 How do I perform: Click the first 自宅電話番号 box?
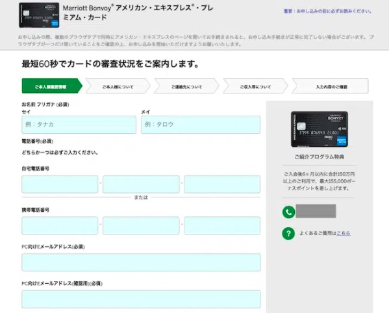coord(60,184)
